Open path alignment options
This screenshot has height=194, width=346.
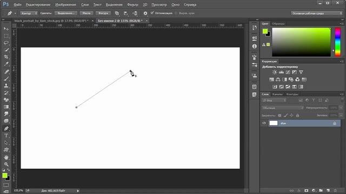click(126, 13)
